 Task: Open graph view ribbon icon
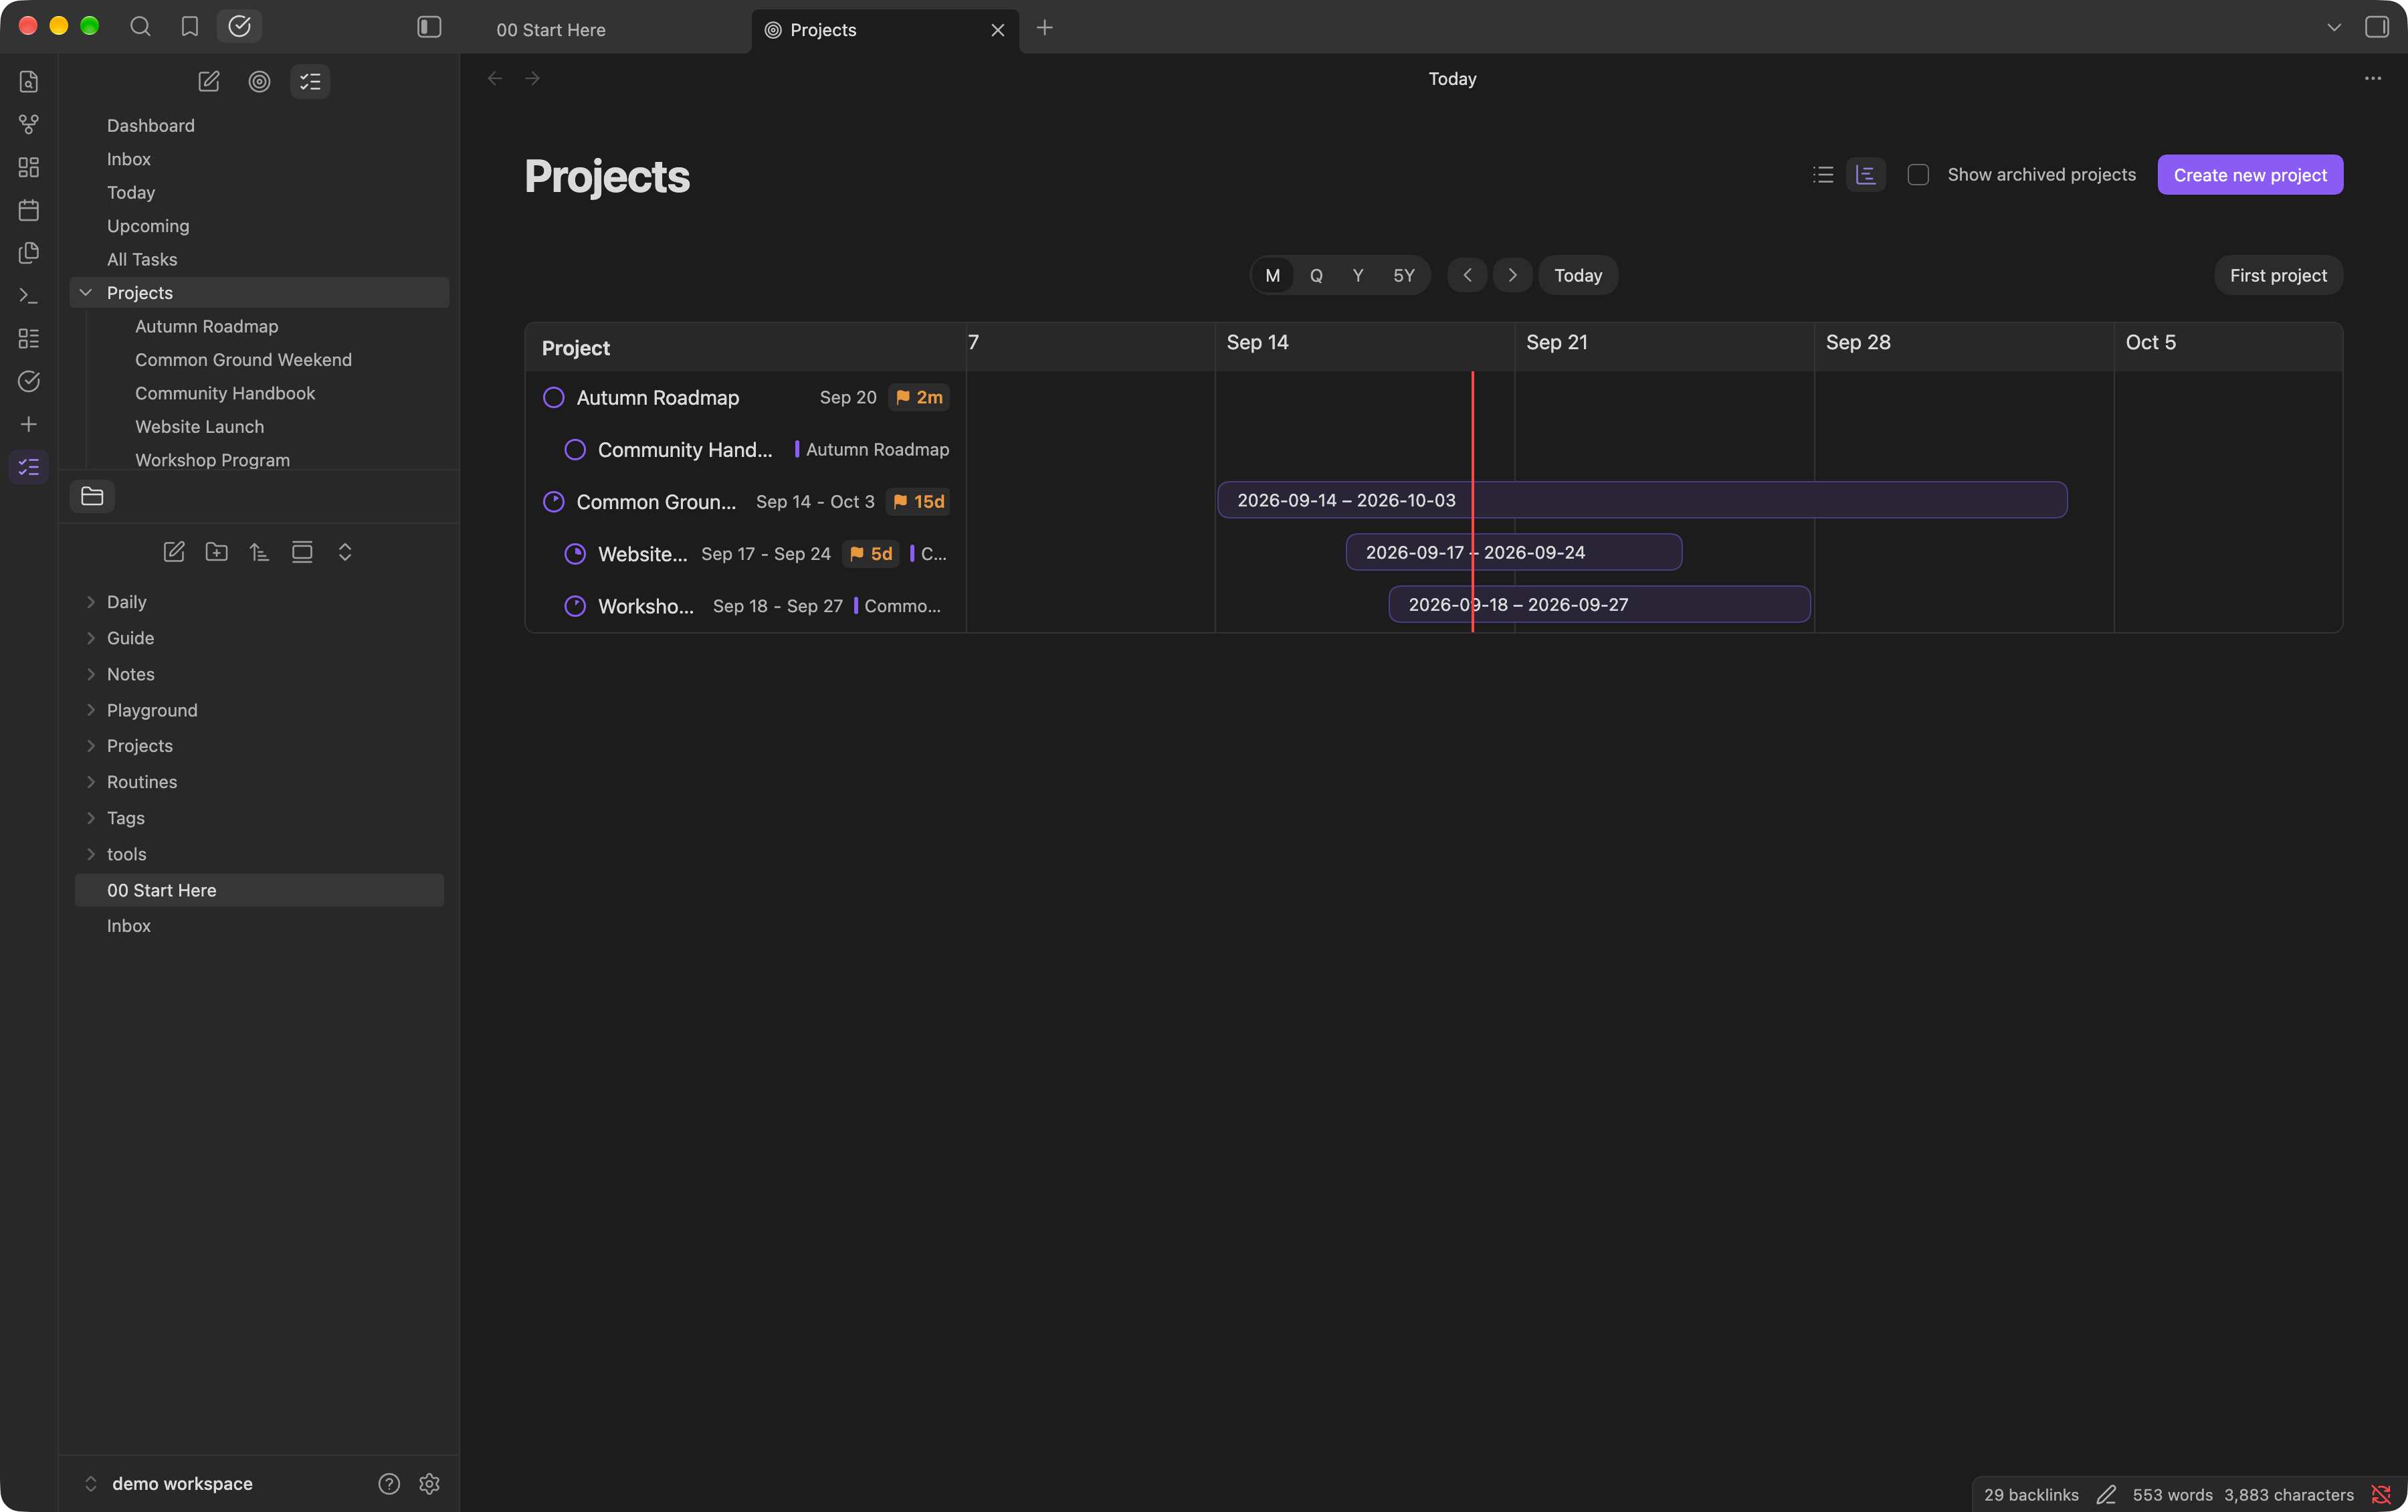click(x=29, y=124)
